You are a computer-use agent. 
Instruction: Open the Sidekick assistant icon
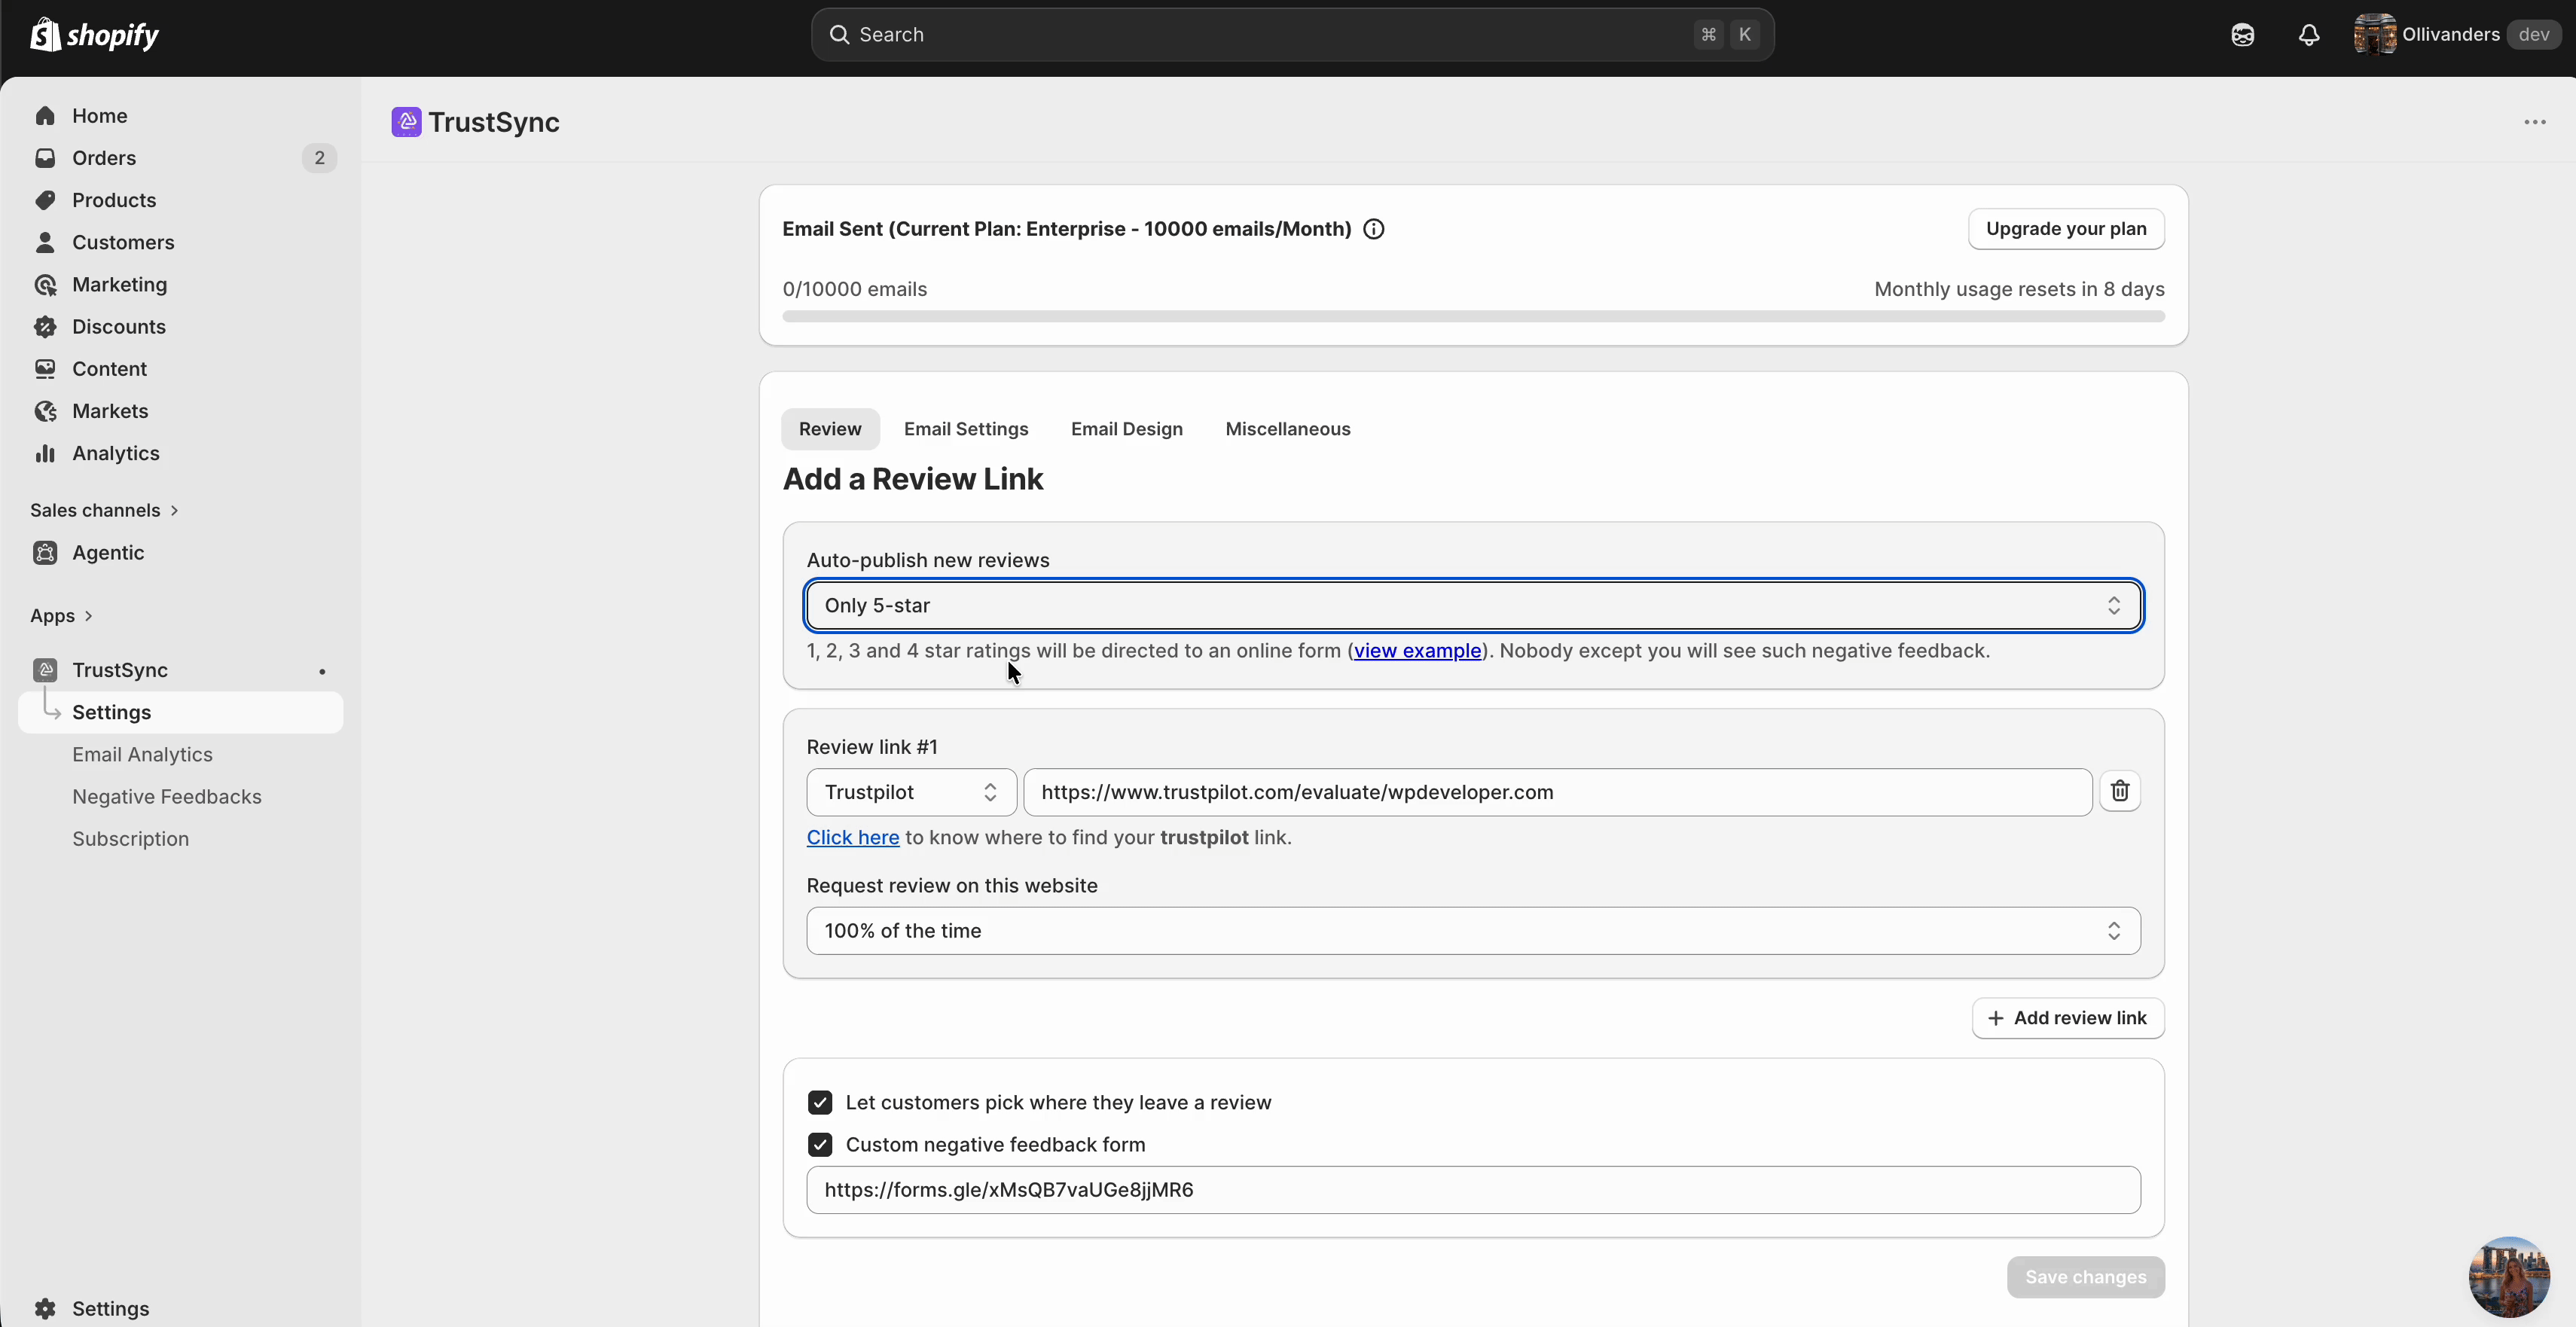point(2242,35)
